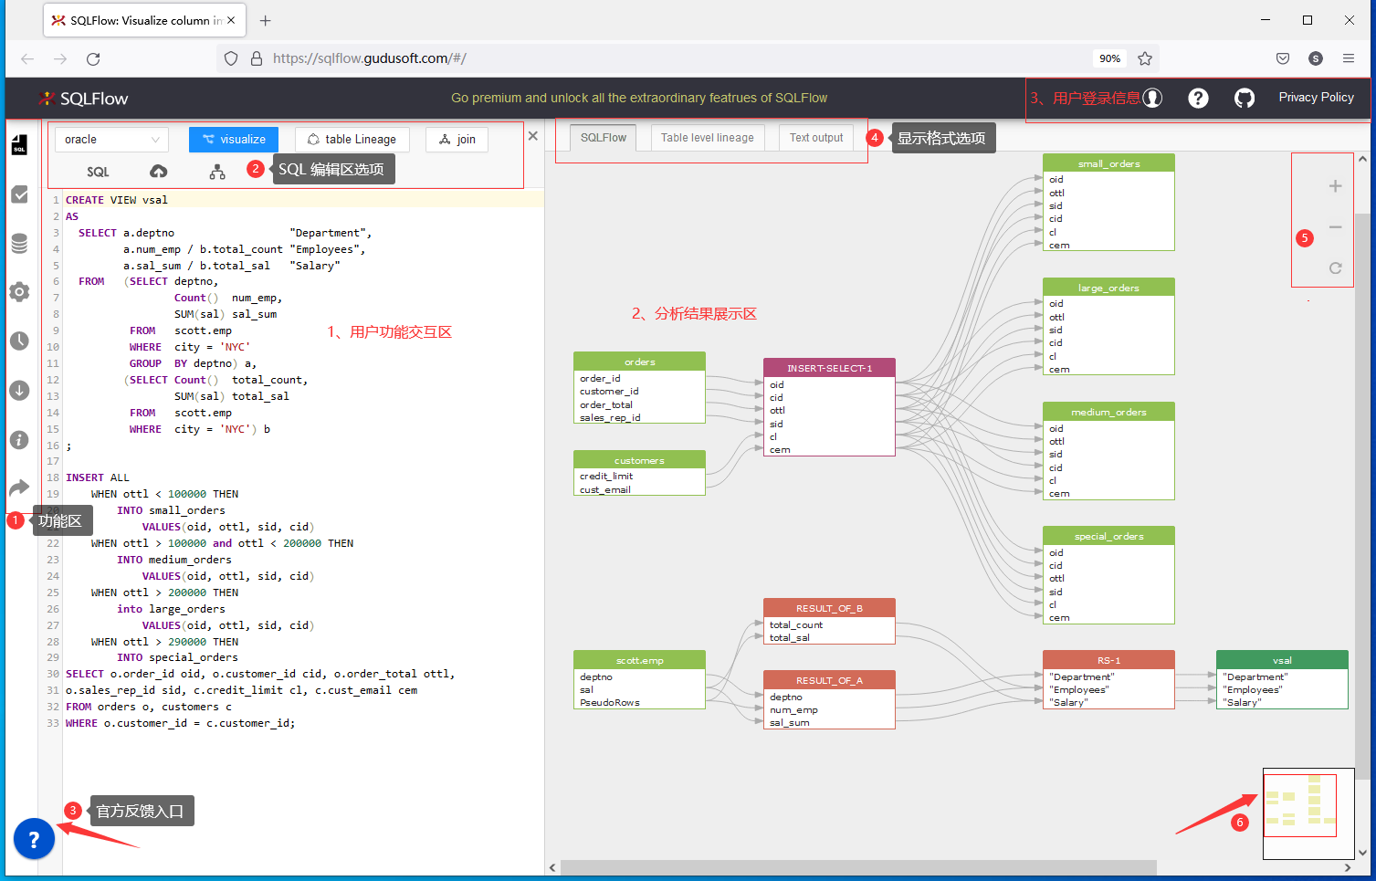Screen dimensions: 1376x881
Task: Click the share arrow icon in sidebar
Action: (19, 488)
